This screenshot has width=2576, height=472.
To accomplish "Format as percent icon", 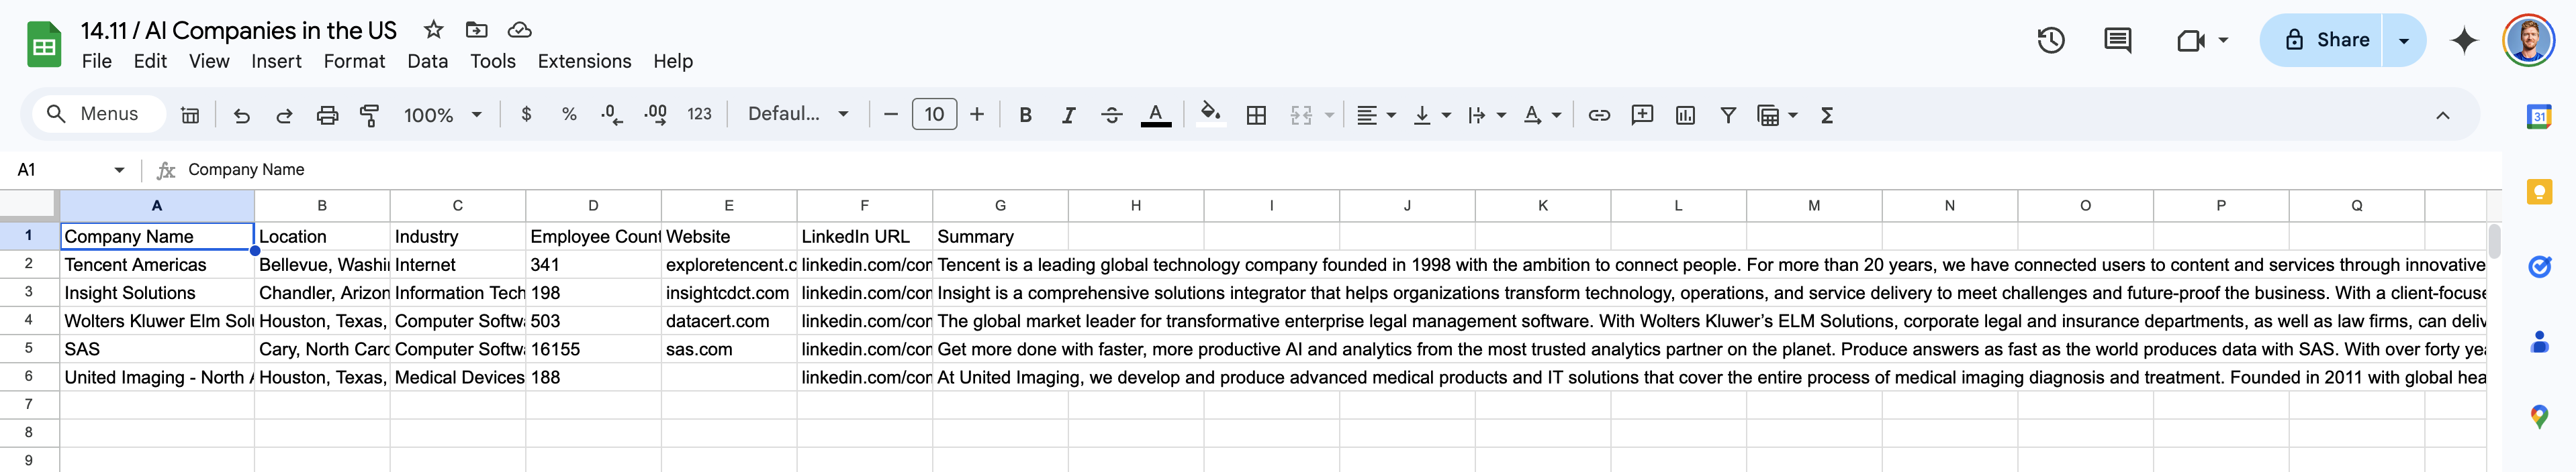I will tap(569, 115).
